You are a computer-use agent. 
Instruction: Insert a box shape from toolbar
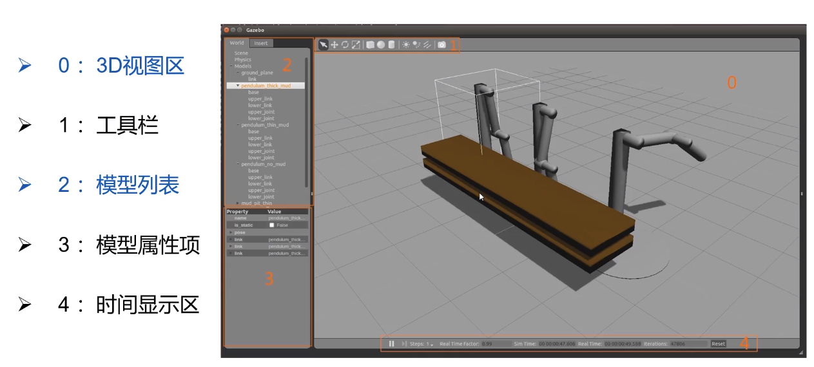pyautogui.click(x=370, y=44)
